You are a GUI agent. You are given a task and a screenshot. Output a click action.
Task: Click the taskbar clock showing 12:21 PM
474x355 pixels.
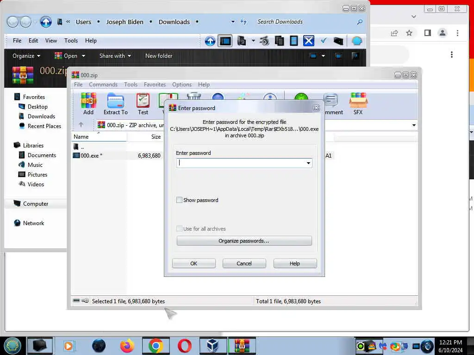[450, 343]
